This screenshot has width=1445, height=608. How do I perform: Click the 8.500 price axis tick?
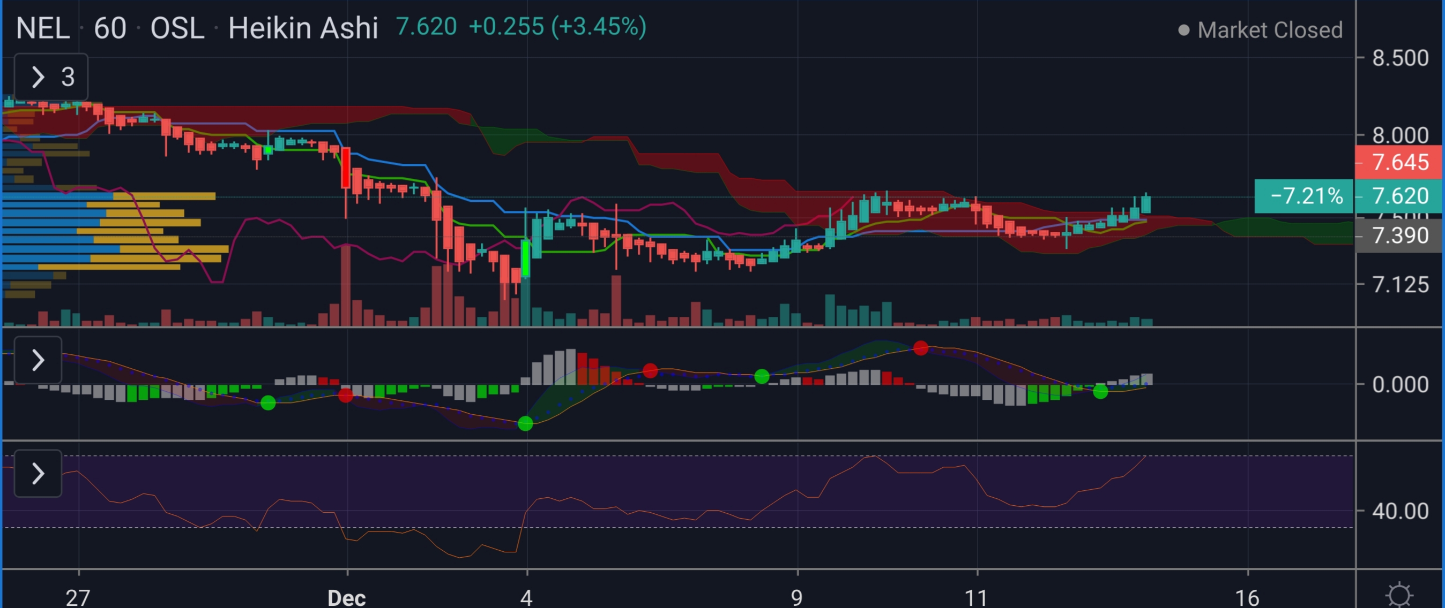[1400, 58]
